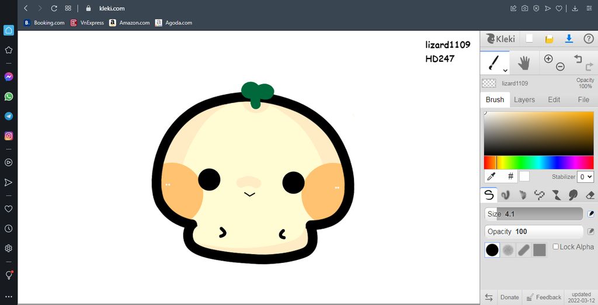Image resolution: width=598 pixels, height=305 pixels.
Task: Click the brush Size slider
Action: [534, 214]
